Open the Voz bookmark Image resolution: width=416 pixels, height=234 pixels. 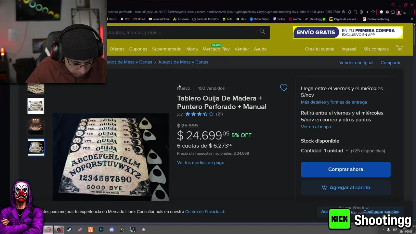click(x=125, y=19)
